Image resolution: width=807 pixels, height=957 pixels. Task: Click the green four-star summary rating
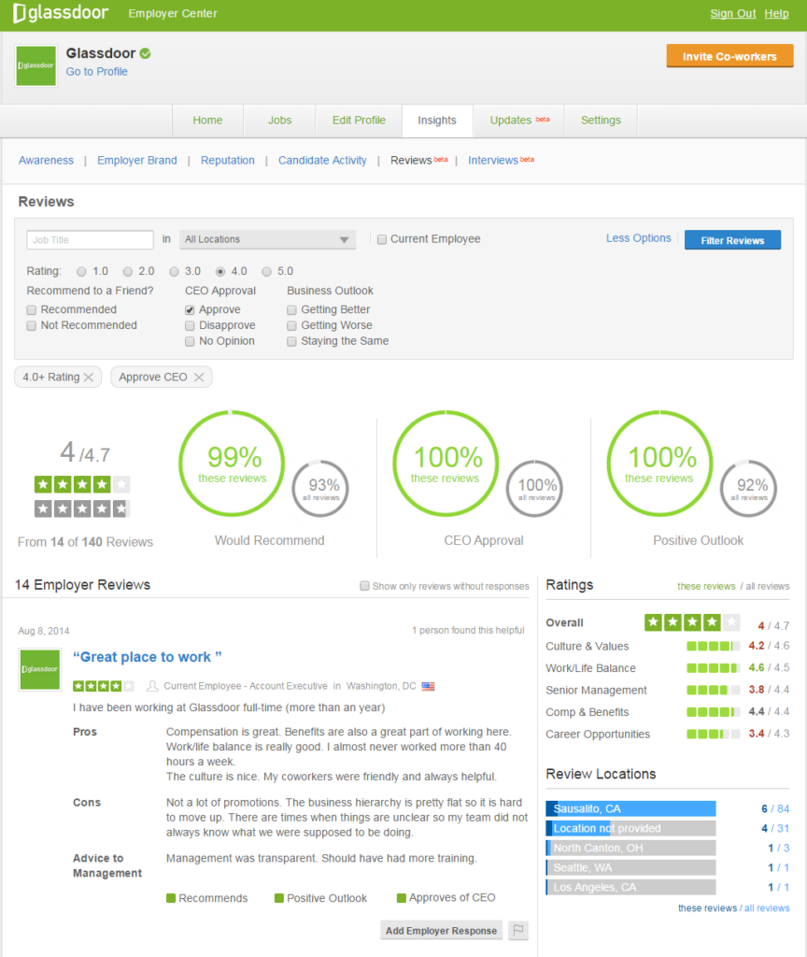click(x=82, y=485)
